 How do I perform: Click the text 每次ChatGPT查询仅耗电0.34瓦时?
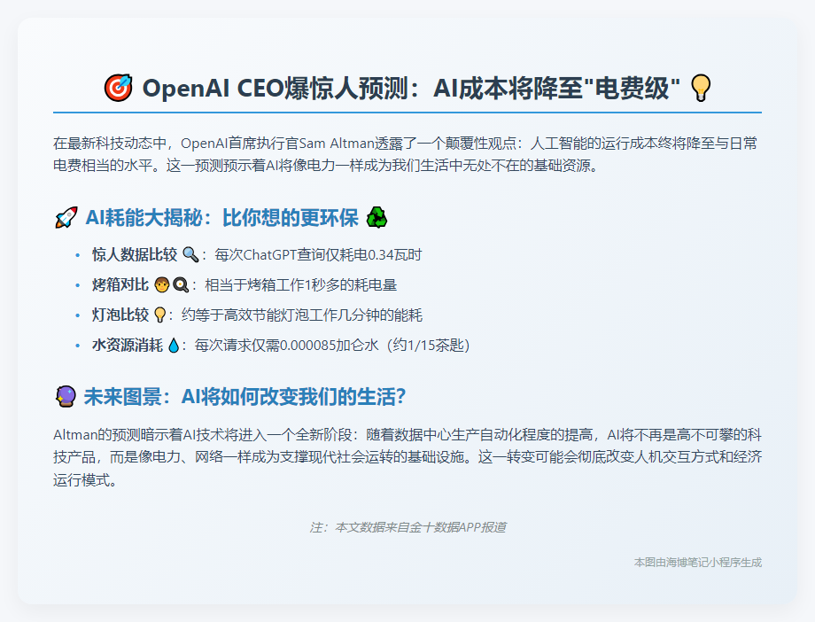point(318,255)
